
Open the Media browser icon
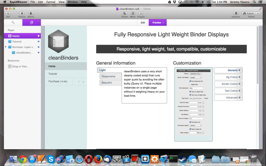click(133, 13)
